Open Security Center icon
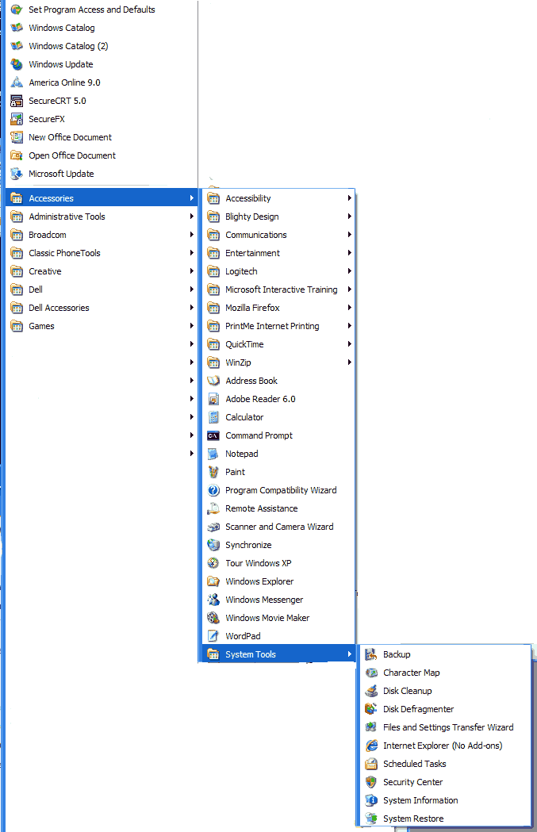The height and width of the screenshot is (832, 537). 371,782
